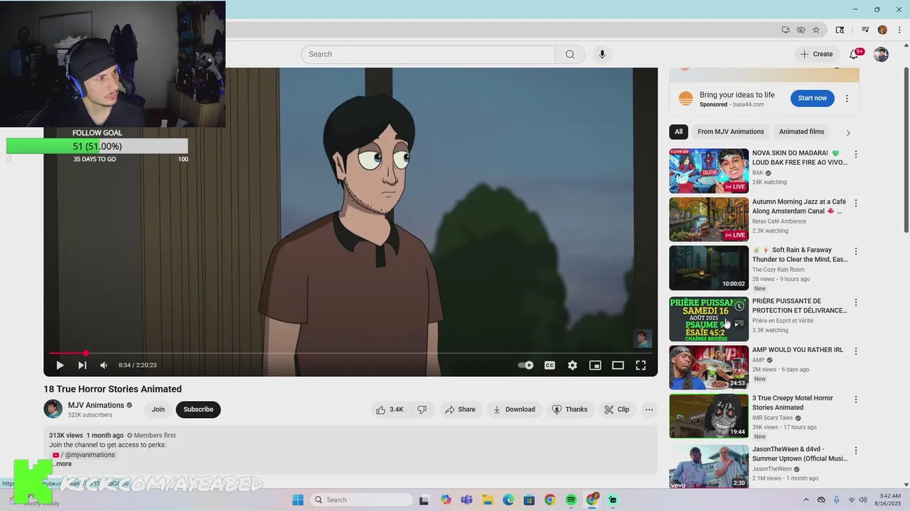Open Chrome three-dot menu
Screen dimensions: 910x511
899,30
